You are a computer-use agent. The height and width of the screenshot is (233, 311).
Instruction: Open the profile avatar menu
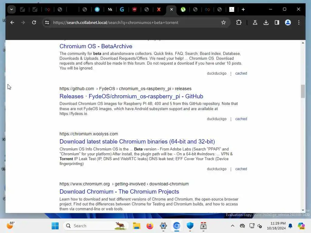[x=288, y=22]
